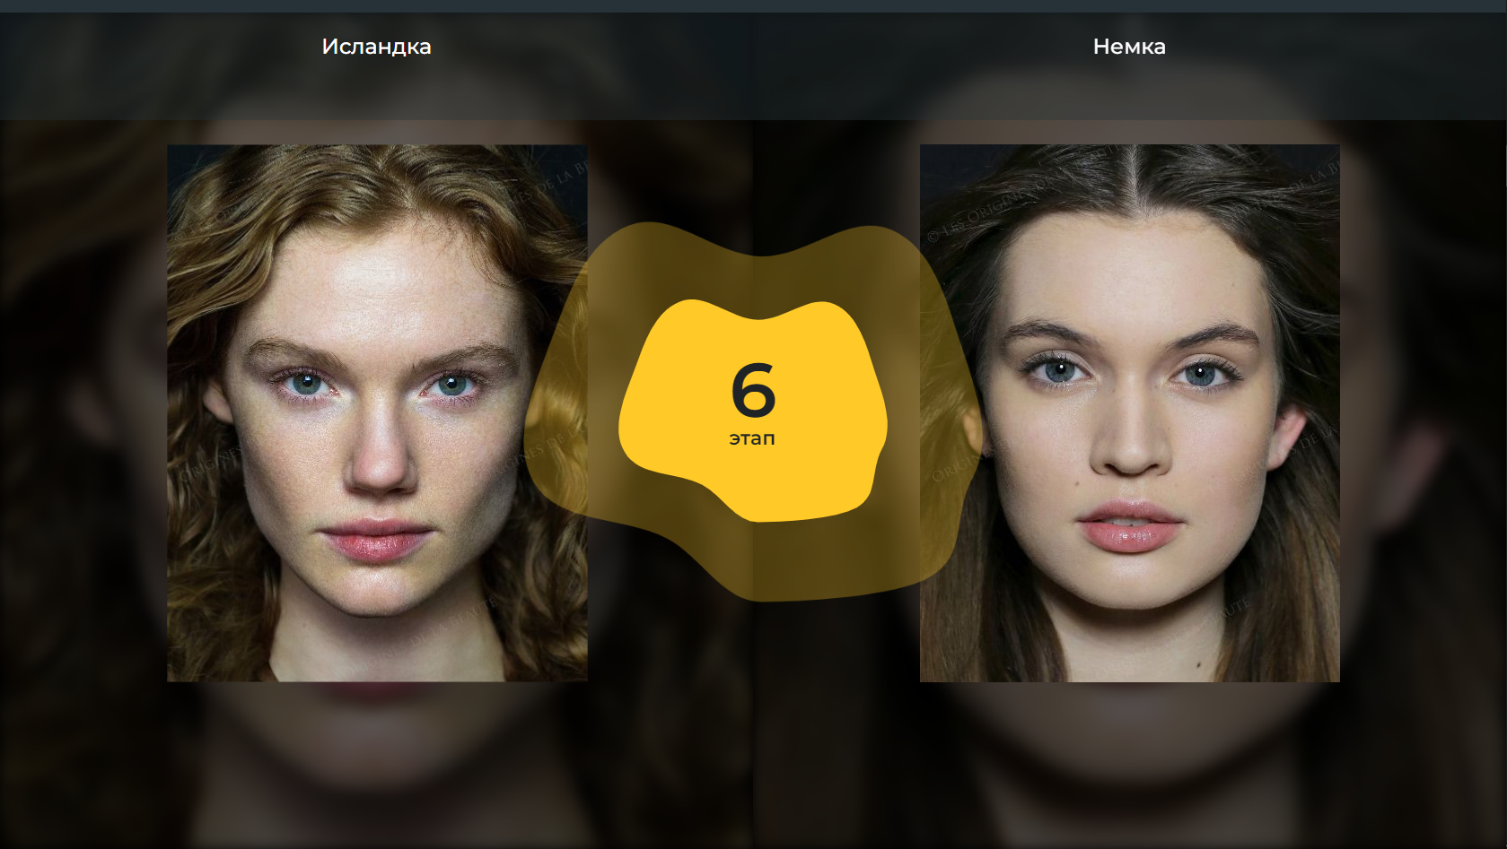Viewport: 1507px width, 849px height.
Task: Click the Исландка label
Action: click(377, 47)
